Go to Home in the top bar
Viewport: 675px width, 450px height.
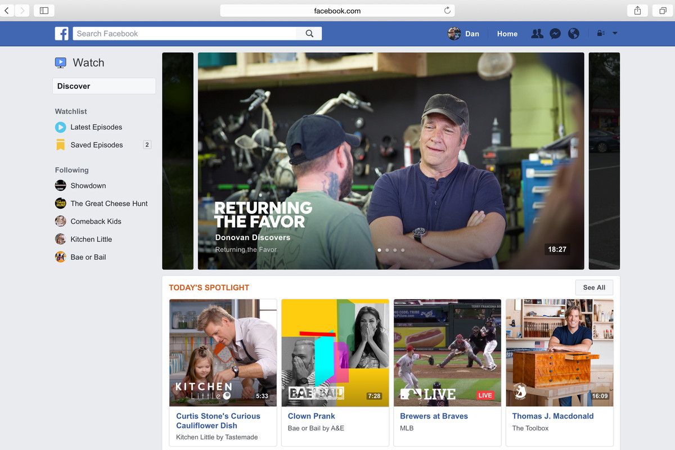click(507, 34)
